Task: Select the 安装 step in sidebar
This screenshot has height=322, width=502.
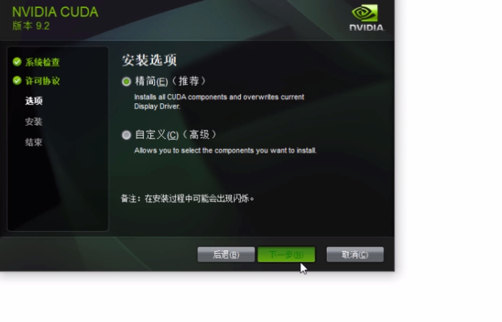Action: point(34,122)
